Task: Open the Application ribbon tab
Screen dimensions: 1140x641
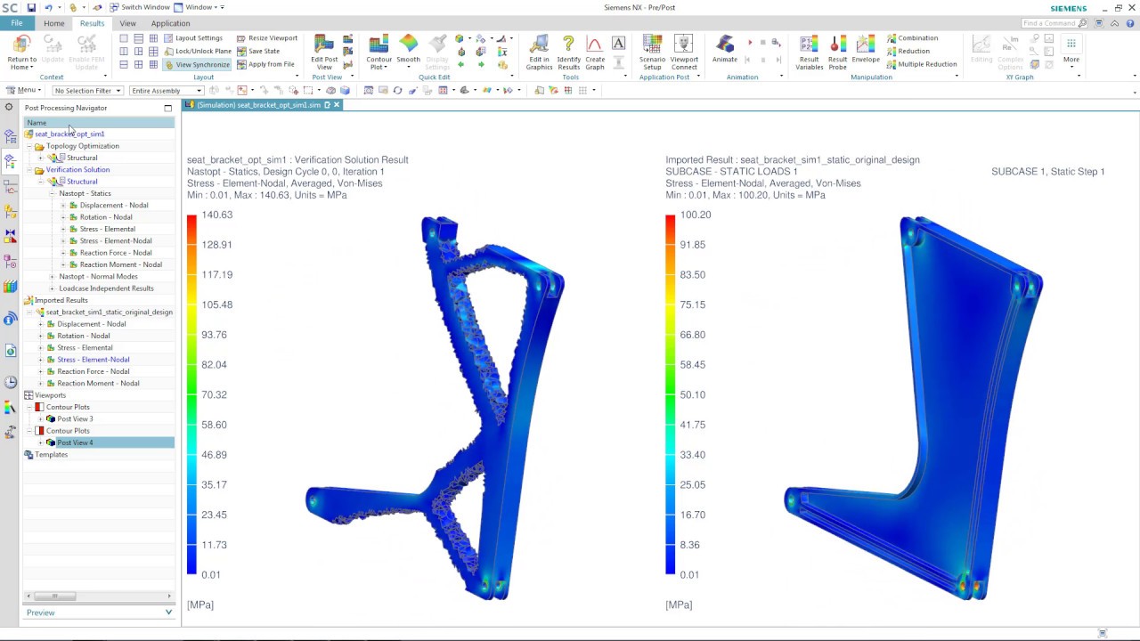Action: pyautogui.click(x=170, y=23)
